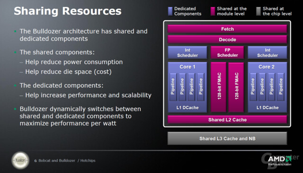Click the FP Scheduler block
303x173 pixels.
(x=227, y=52)
